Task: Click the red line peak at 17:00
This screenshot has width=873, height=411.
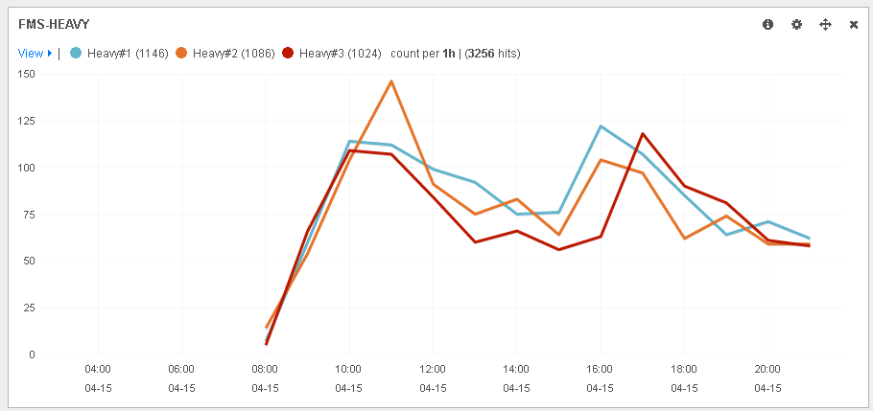Action: point(642,134)
